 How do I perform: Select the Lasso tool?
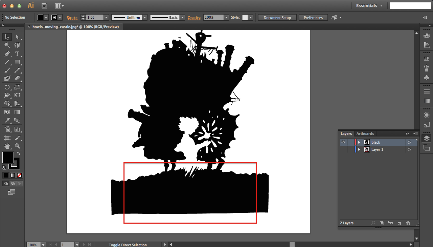(17, 45)
